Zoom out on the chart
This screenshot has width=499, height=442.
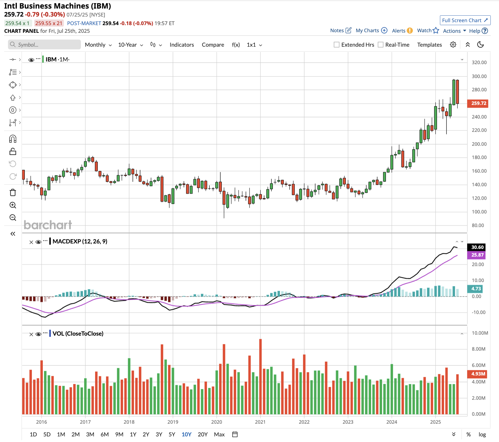point(13,218)
